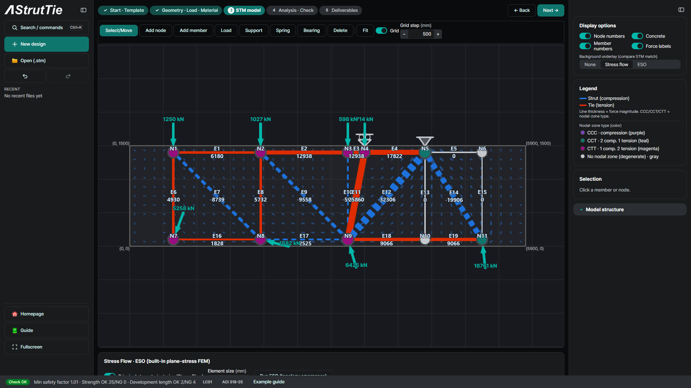The image size is (691, 388).
Task: Choose the Load tool
Action: tap(226, 31)
